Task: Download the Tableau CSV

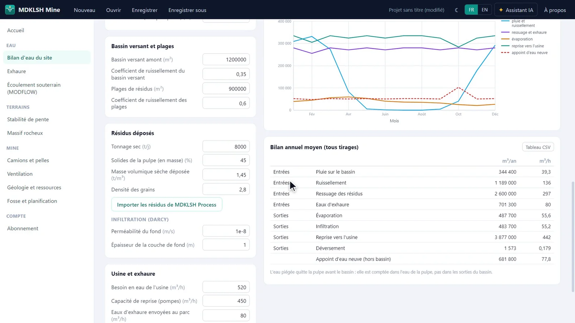Action: (538, 147)
